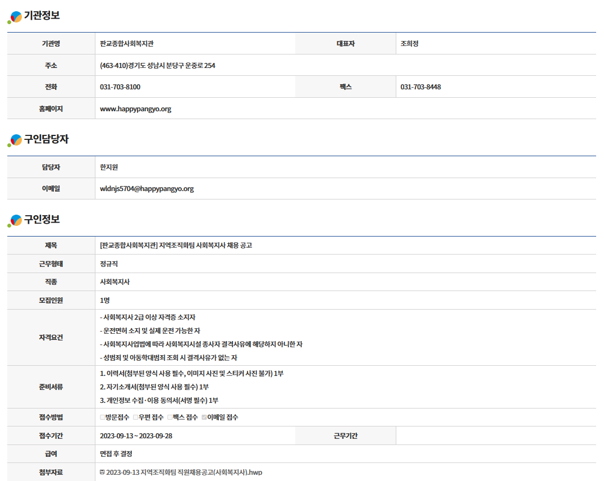The width and height of the screenshot is (604, 481).
Task: Open the www.happypangyo.org homepage link
Action: [x=135, y=109]
